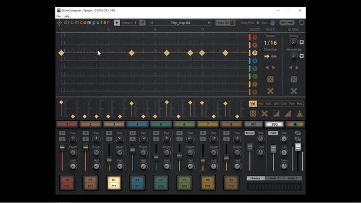
Task: Randomize track with dice icon
Action: click(270, 80)
